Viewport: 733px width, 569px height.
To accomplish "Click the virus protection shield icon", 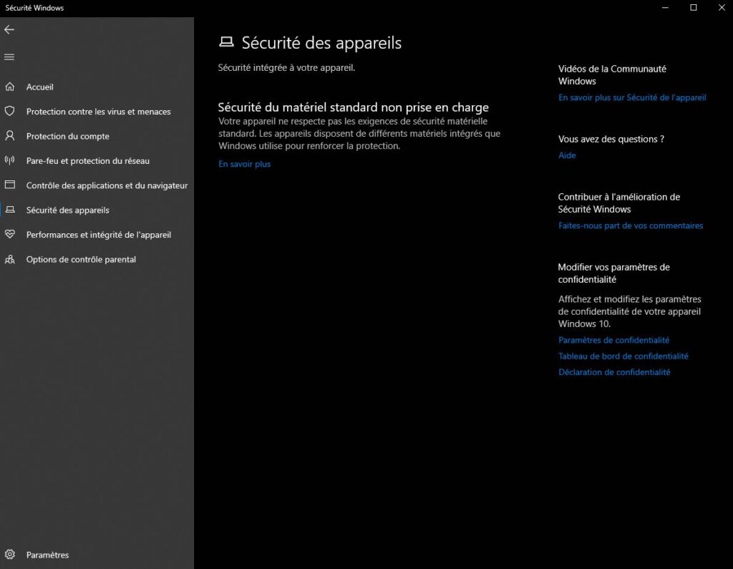I will 10,111.
